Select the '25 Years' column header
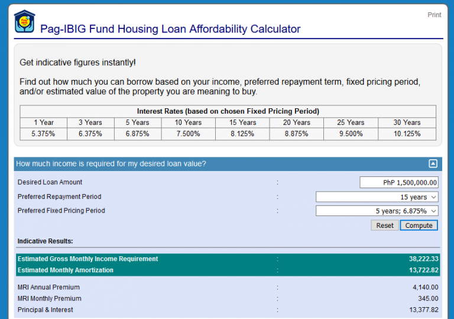This screenshot has width=454, height=319. coord(351,123)
